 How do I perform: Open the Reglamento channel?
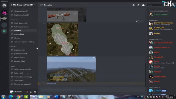coord(23,15)
